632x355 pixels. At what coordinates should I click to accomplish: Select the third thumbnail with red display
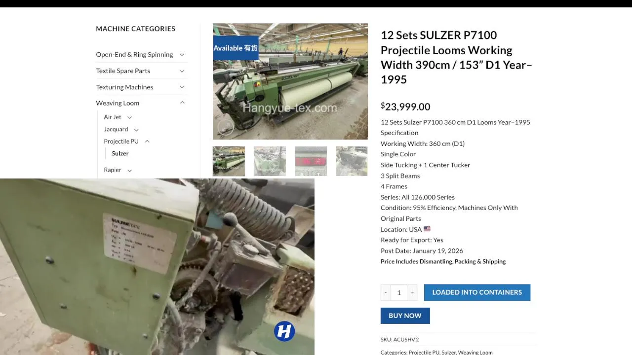pos(311,161)
